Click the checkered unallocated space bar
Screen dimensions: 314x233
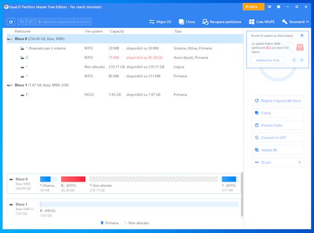153,179
